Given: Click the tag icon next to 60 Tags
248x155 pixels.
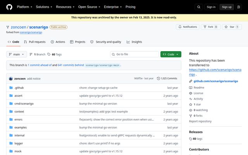Looking at the screenshot, I should tap(49, 54).
